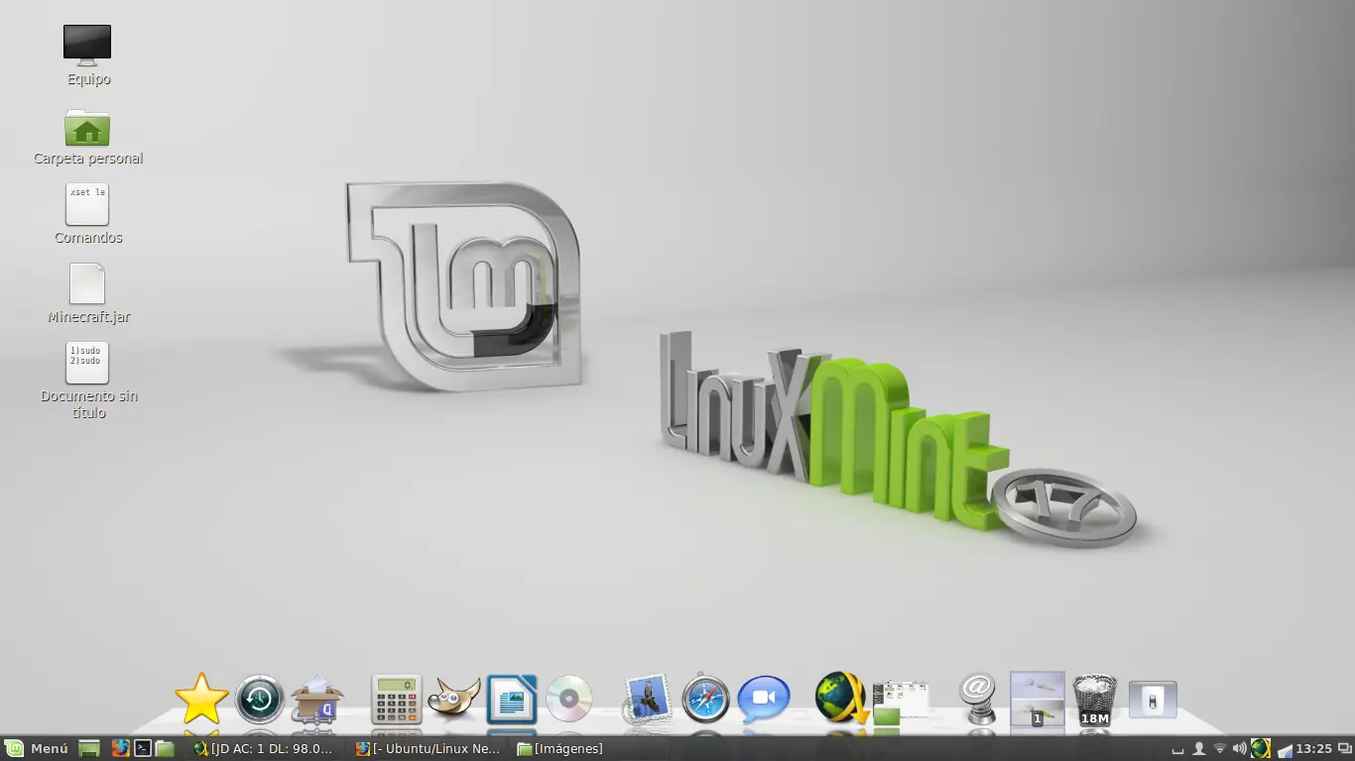
Task: Click the show desktop panel launcher
Action: pos(89,749)
